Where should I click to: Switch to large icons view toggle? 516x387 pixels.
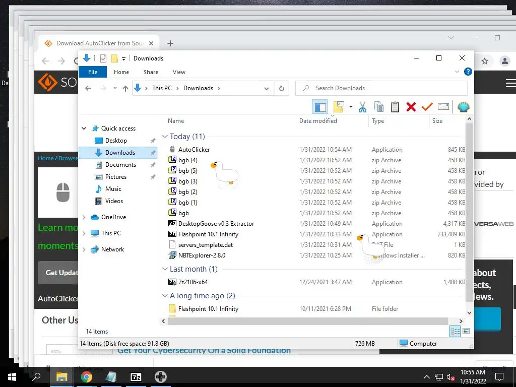coord(466,331)
